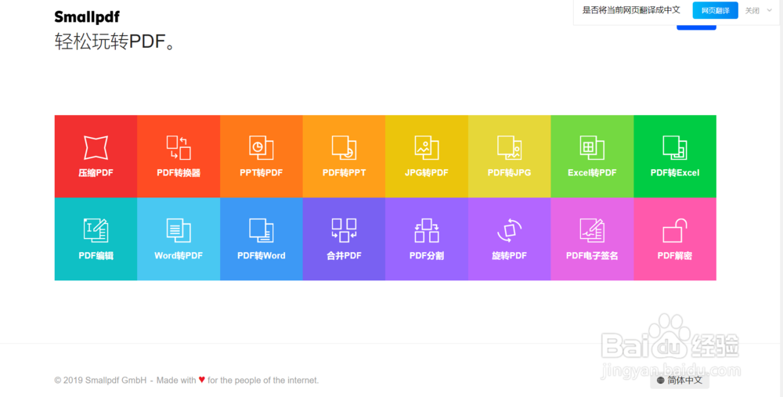Select the PDF转Excel icon
Image resolution: width=783 pixels, height=397 pixels.
[x=675, y=148]
